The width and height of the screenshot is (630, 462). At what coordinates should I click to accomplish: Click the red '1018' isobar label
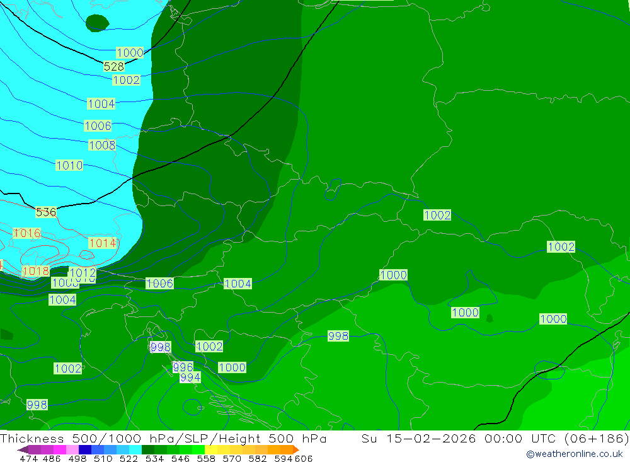point(36,271)
